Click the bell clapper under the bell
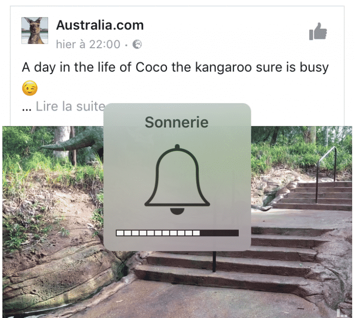 click(177, 211)
